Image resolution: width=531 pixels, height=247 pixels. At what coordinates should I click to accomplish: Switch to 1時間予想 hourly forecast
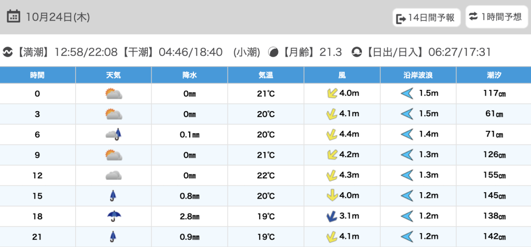496,17
